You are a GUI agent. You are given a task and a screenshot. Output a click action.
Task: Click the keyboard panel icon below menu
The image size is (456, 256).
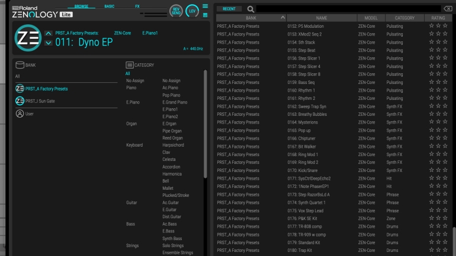pos(205,15)
